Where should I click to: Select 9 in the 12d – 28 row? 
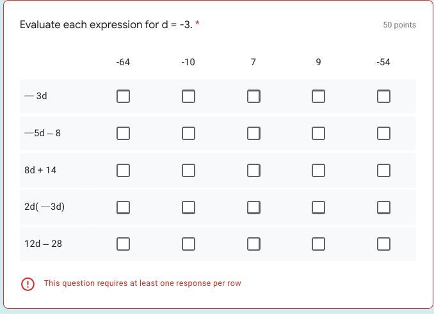318,244
